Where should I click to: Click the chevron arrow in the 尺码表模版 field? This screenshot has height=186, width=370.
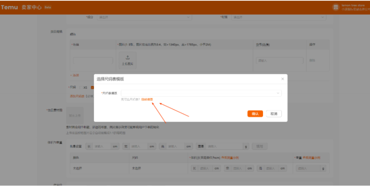(278, 93)
